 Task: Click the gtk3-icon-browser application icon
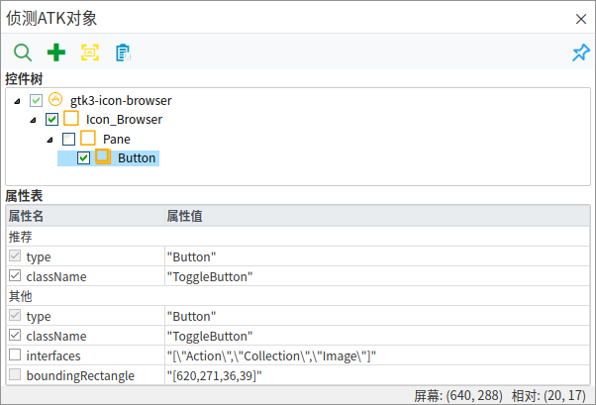click(55, 100)
